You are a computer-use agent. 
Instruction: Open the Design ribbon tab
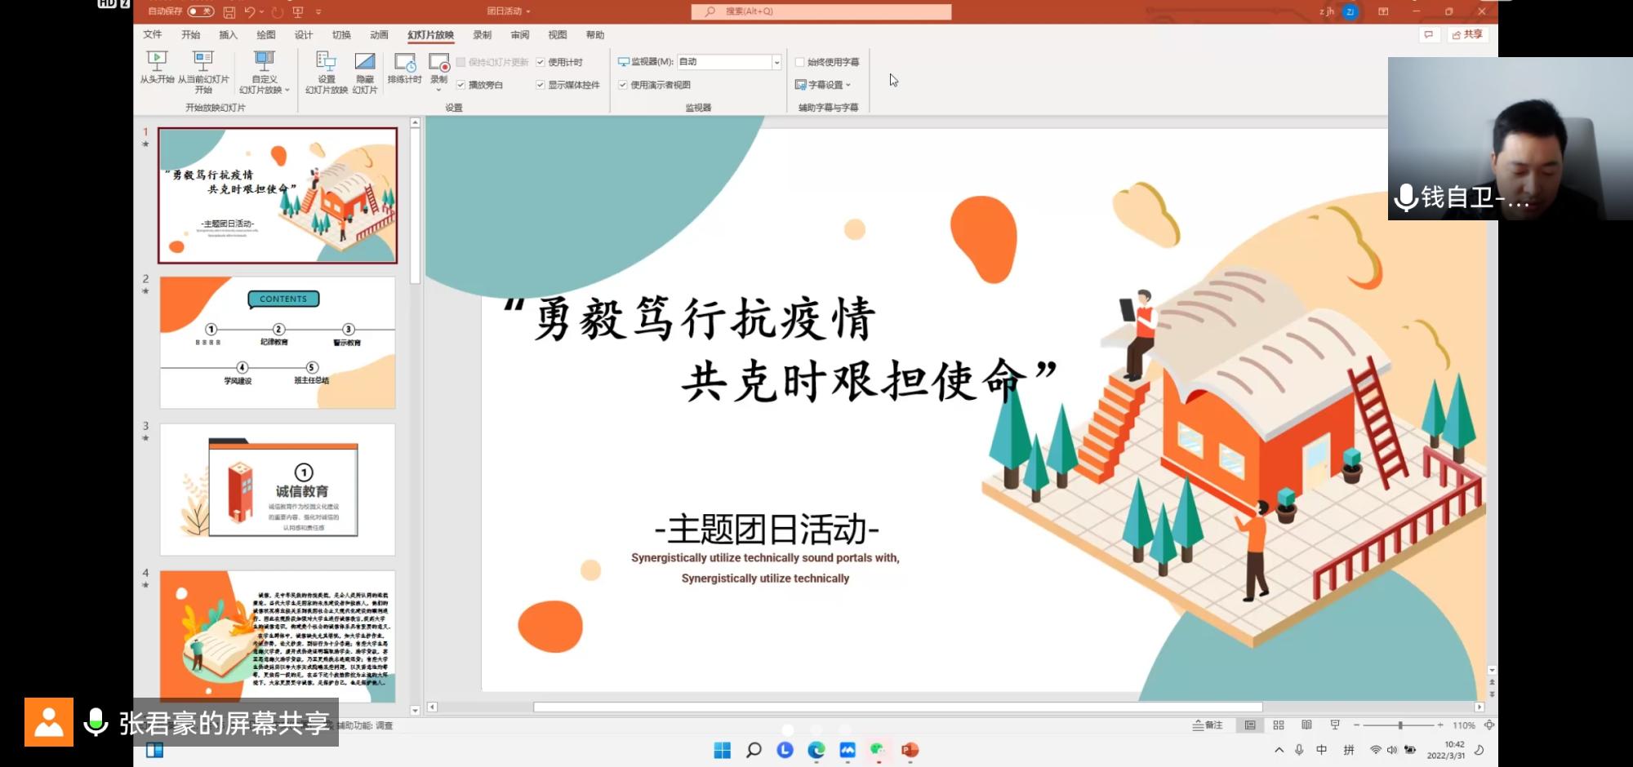[304, 35]
